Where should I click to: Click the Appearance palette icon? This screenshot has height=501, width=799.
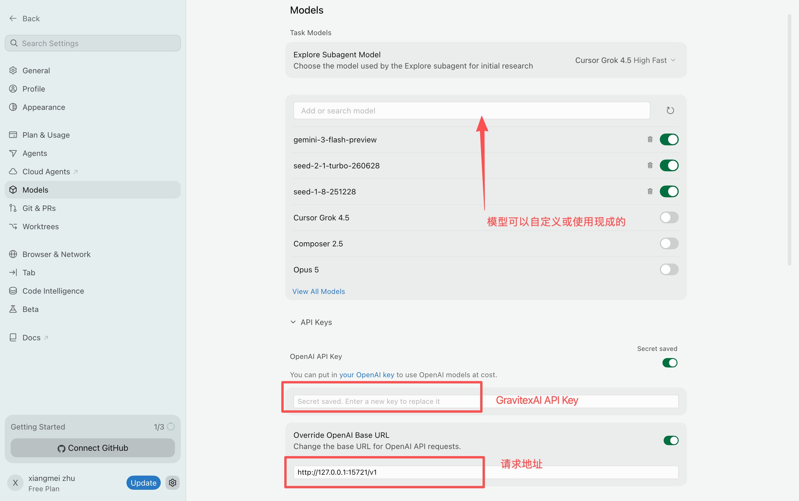click(13, 107)
